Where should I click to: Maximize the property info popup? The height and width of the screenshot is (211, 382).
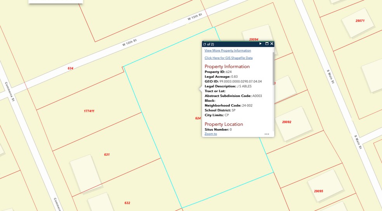pos(267,44)
